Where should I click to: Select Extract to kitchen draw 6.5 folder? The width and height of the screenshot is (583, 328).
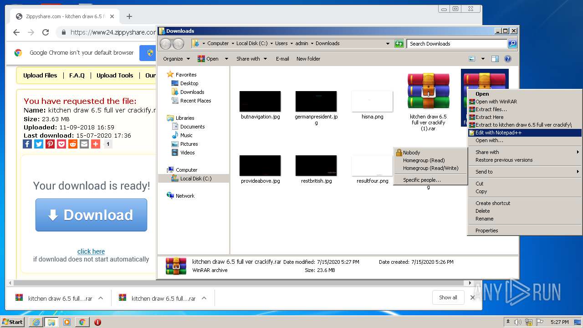[525, 125]
